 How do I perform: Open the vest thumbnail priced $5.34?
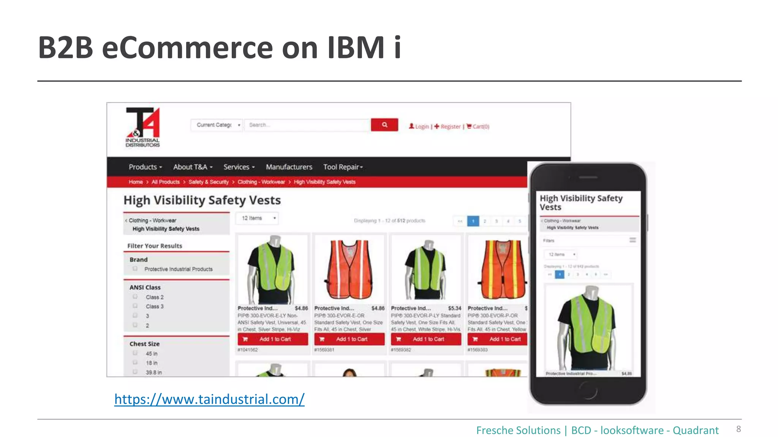tap(426, 269)
